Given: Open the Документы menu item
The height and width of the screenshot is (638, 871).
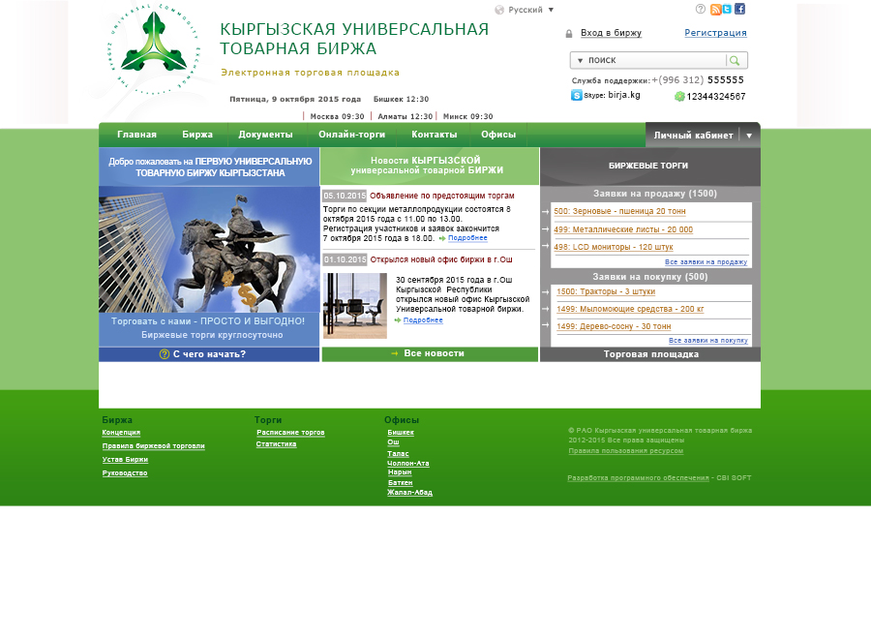Looking at the screenshot, I should point(265,135).
